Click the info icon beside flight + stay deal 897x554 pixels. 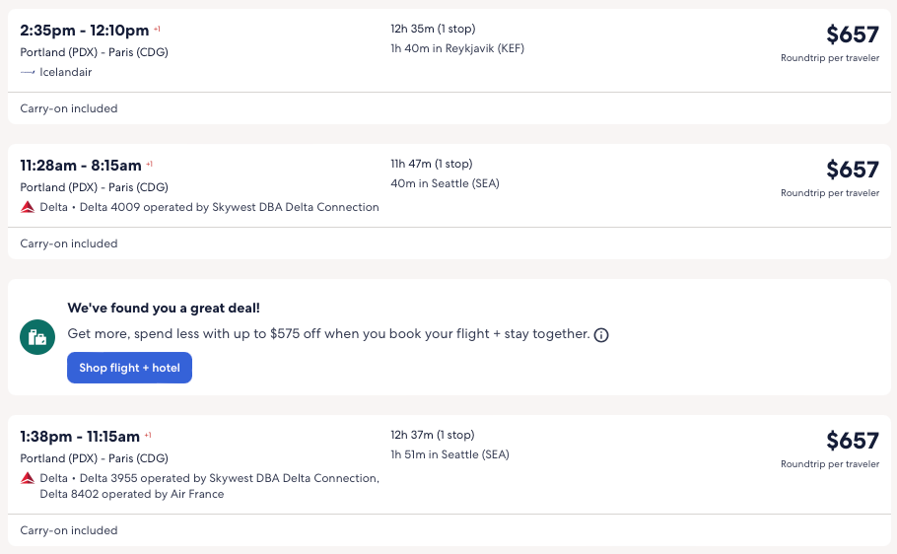tap(601, 335)
